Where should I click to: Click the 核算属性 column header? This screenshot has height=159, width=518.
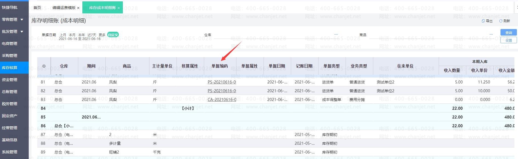(190, 66)
